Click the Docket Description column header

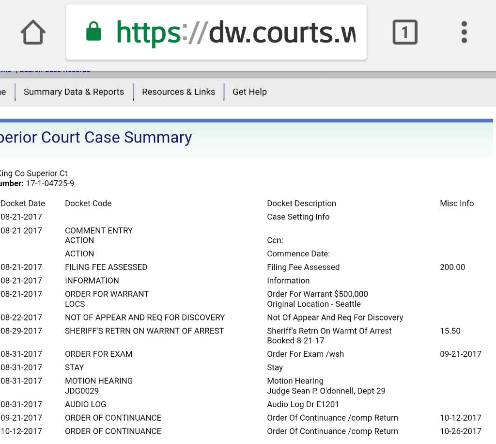point(301,204)
